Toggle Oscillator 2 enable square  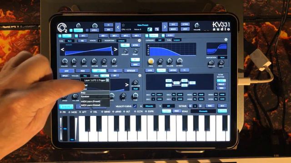click(76, 36)
